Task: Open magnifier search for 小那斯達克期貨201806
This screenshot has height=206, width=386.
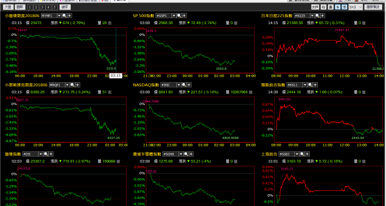Action: click(x=72, y=85)
